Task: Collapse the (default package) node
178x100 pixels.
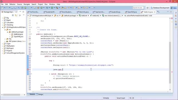Action: pyautogui.click(x=8, y=32)
